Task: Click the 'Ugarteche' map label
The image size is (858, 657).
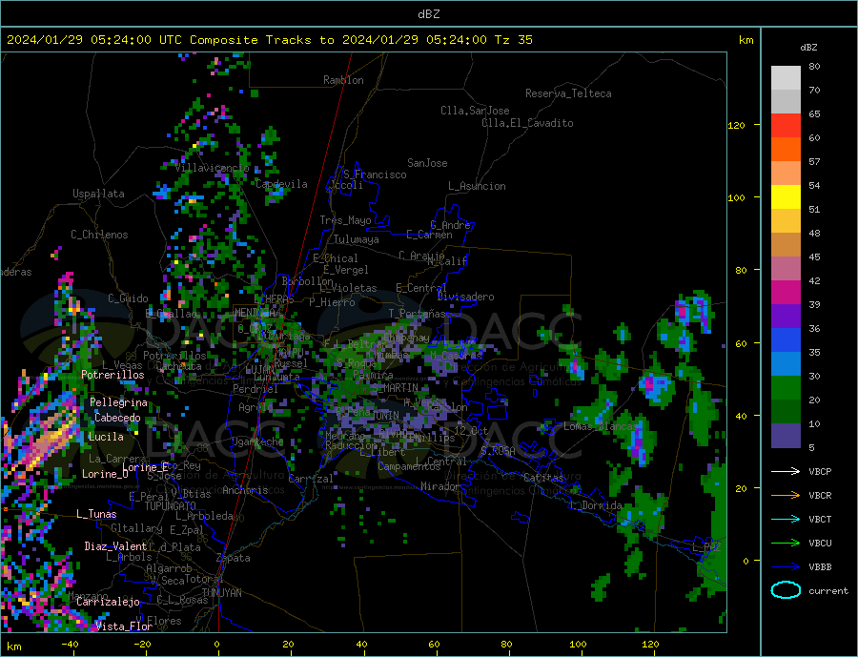Action: point(257,441)
